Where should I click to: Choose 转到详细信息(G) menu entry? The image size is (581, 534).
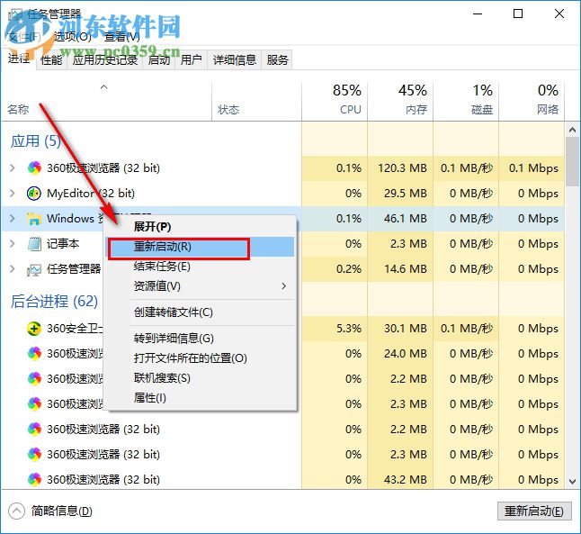[200, 339]
